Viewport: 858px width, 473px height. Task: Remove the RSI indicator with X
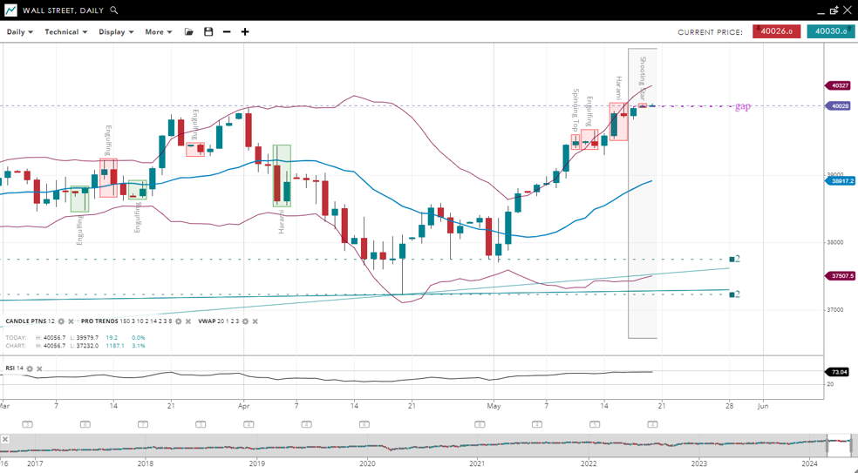39,368
